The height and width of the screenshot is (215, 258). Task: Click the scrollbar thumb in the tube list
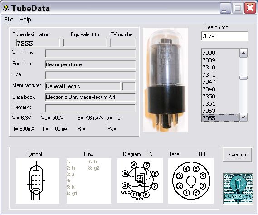coord(243,78)
